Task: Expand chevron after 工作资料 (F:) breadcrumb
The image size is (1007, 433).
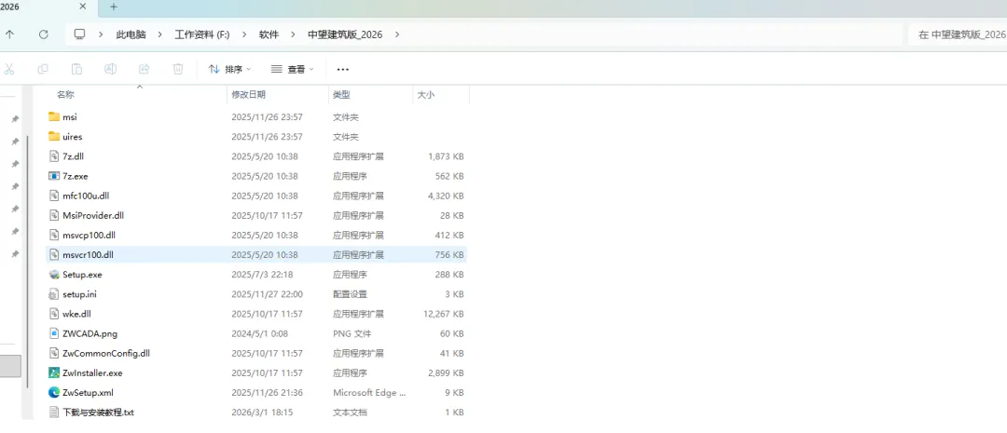Action: 244,34
